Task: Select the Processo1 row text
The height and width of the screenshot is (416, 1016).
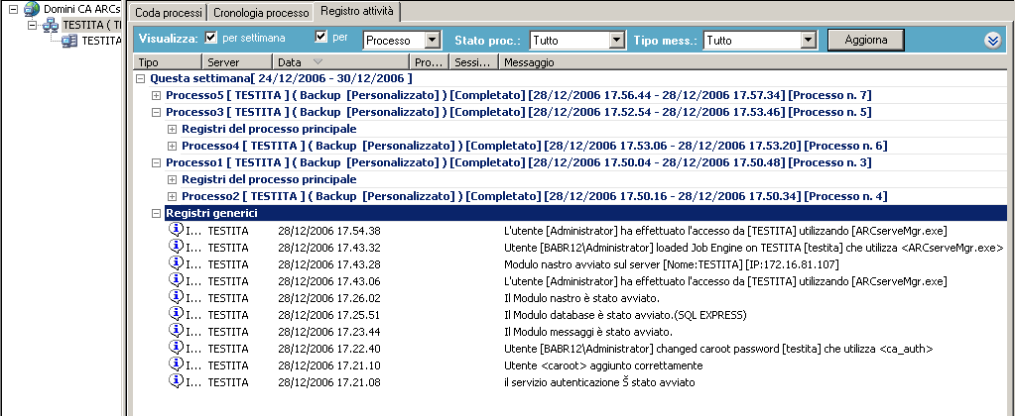Action: click(x=518, y=163)
